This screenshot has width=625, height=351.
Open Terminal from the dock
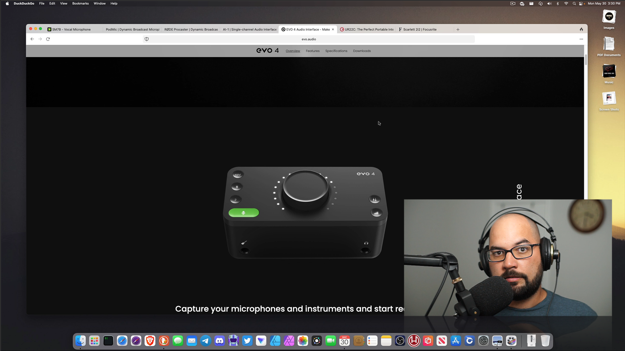108,341
